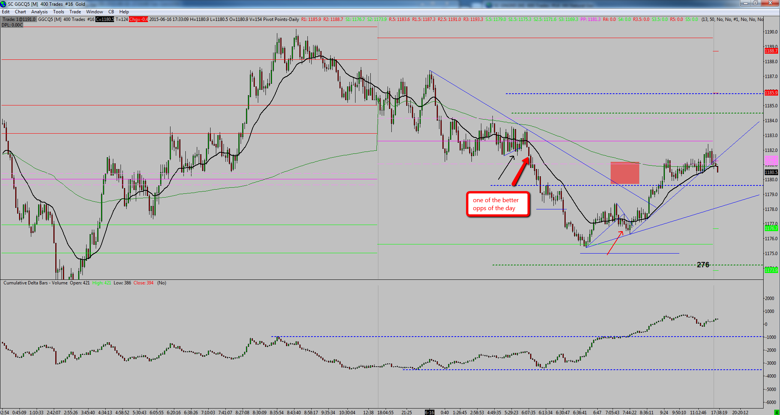
Task: Restore down the Sierra Chart window
Action: (x=756, y=3)
